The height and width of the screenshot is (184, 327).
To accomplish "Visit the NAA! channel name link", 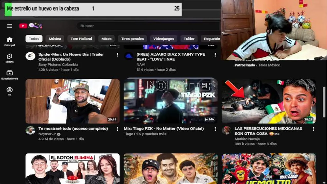I will coord(141,65).
